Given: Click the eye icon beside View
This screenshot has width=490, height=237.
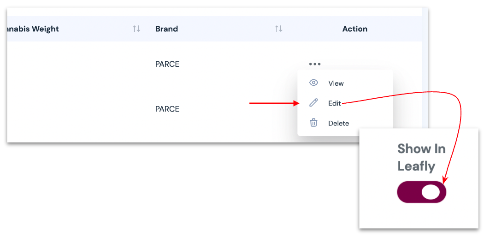Looking at the screenshot, I should coord(313,83).
